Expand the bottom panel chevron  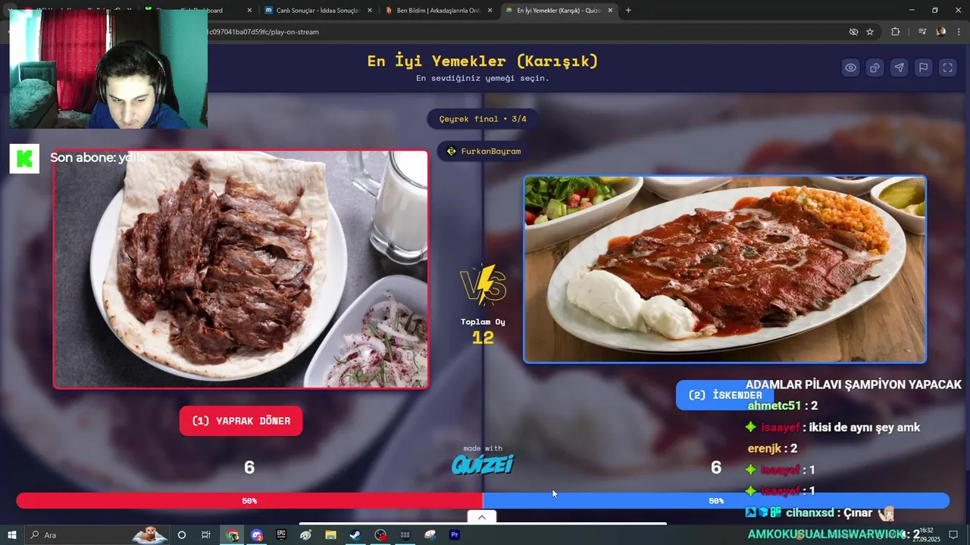[482, 517]
